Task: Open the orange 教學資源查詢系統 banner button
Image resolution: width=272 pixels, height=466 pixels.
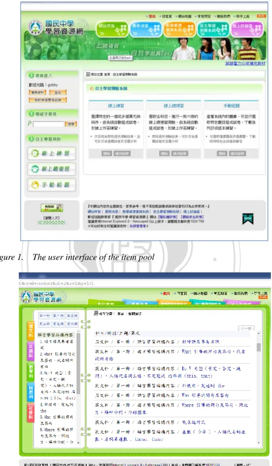Action: point(179,30)
